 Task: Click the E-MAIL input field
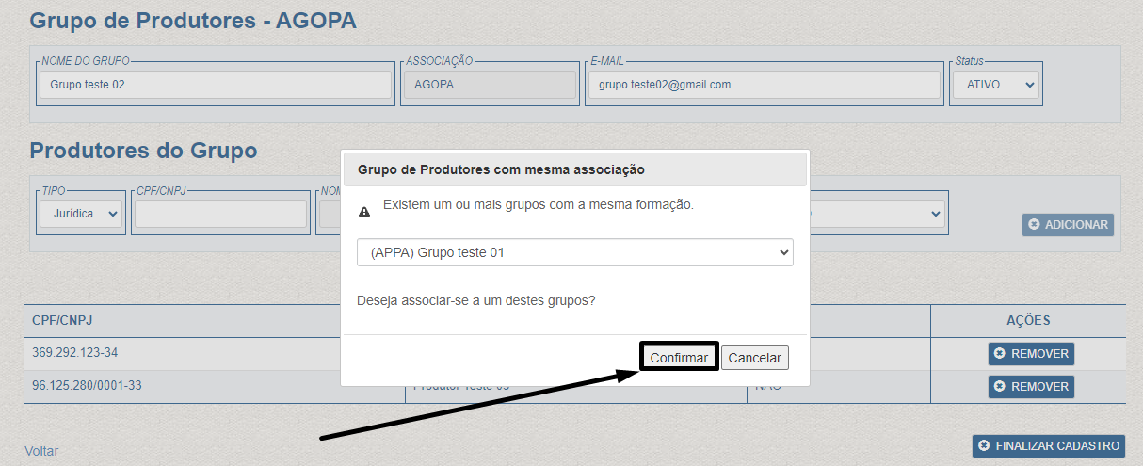point(763,85)
